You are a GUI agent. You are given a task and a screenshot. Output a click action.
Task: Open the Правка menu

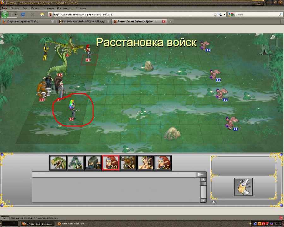pyautogui.click(x=15, y=8)
